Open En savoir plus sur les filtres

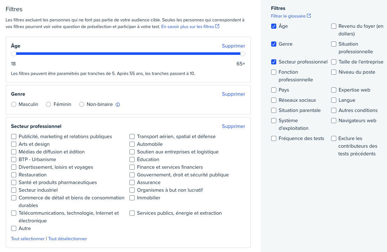point(188,27)
